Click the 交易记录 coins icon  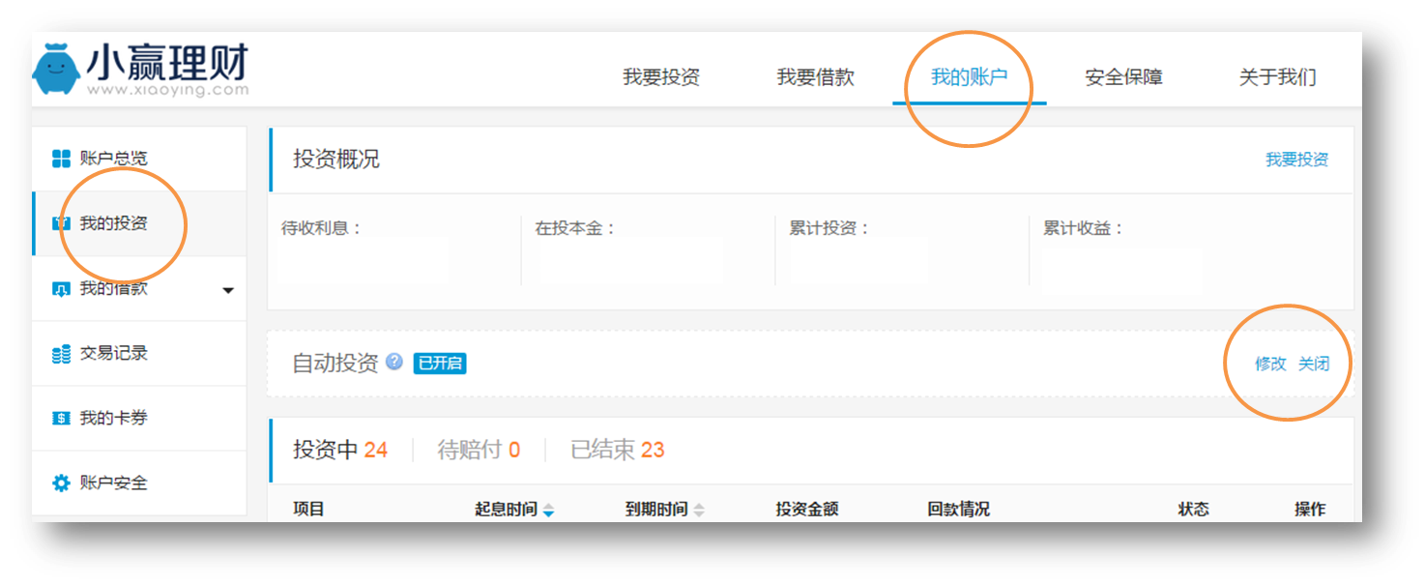61,354
